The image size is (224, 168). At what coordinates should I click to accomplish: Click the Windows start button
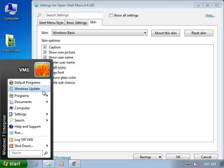point(14,164)
